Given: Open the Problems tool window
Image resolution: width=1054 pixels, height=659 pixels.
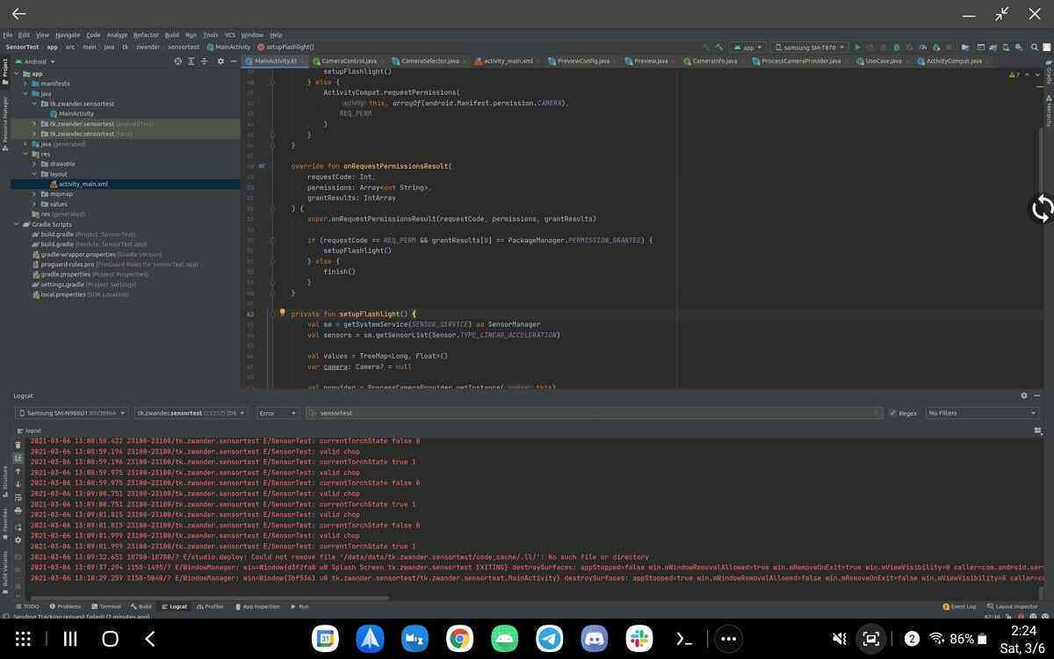Looking at the screenshot, I should click(65, 606).
